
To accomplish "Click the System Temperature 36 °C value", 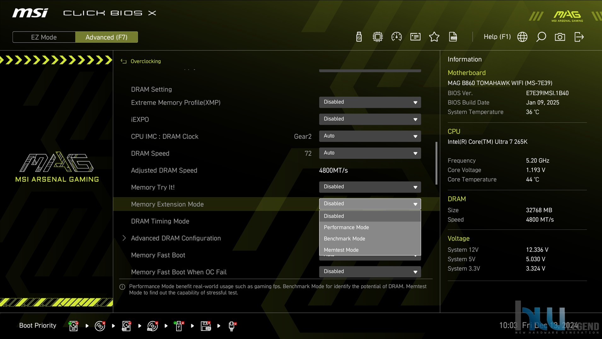I will 532,112.
